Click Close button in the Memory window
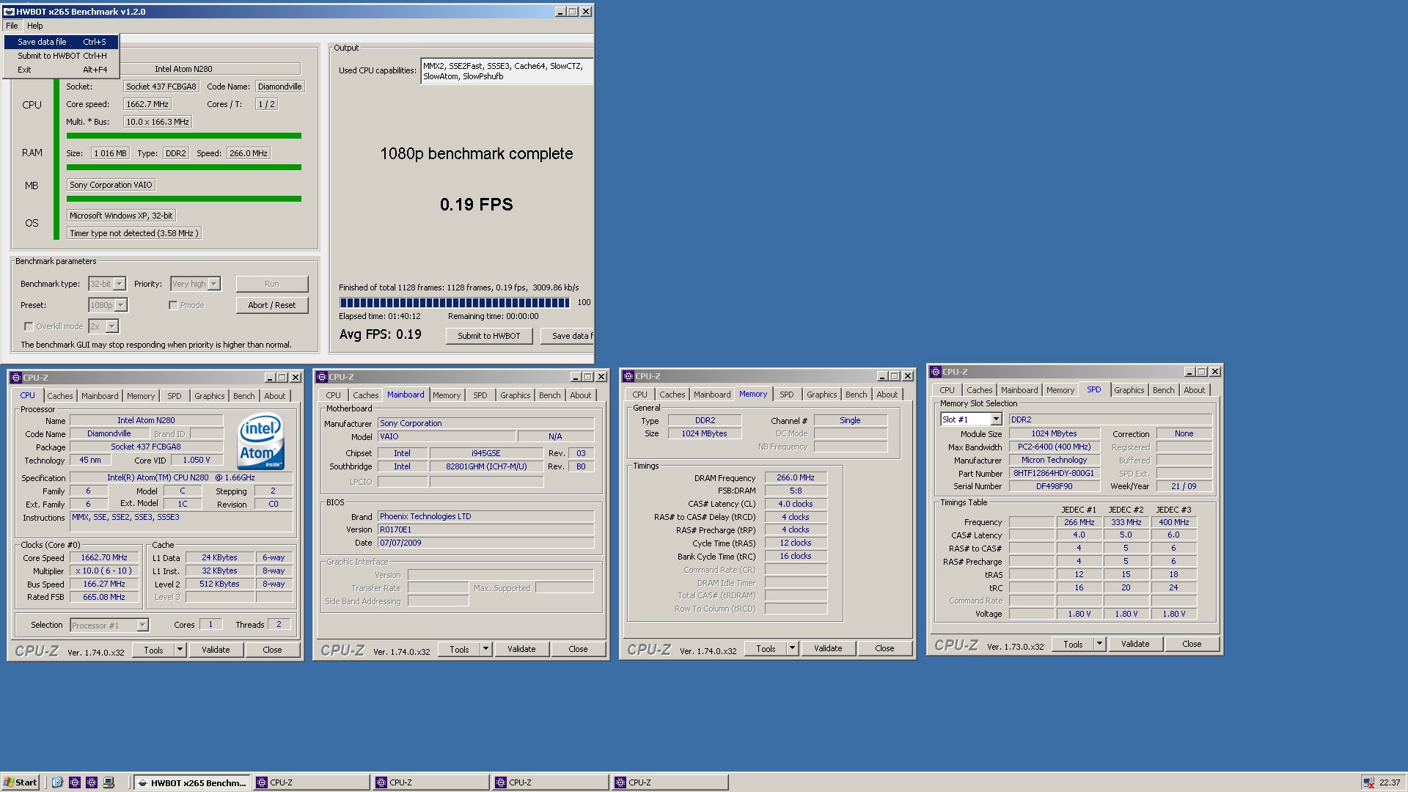 point(884,648)
